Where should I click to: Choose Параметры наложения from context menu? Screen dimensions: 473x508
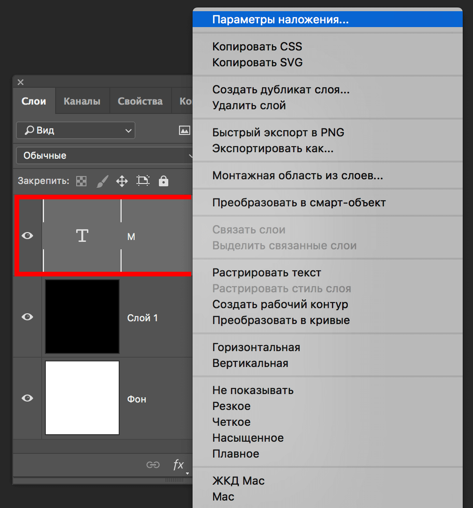pos(280,20)
